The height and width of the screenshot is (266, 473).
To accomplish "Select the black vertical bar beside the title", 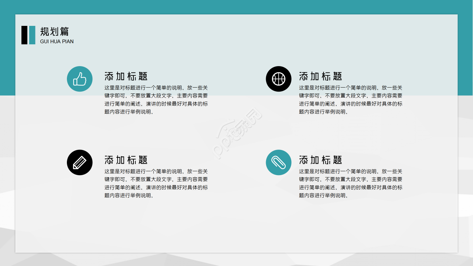I will 24,35.
